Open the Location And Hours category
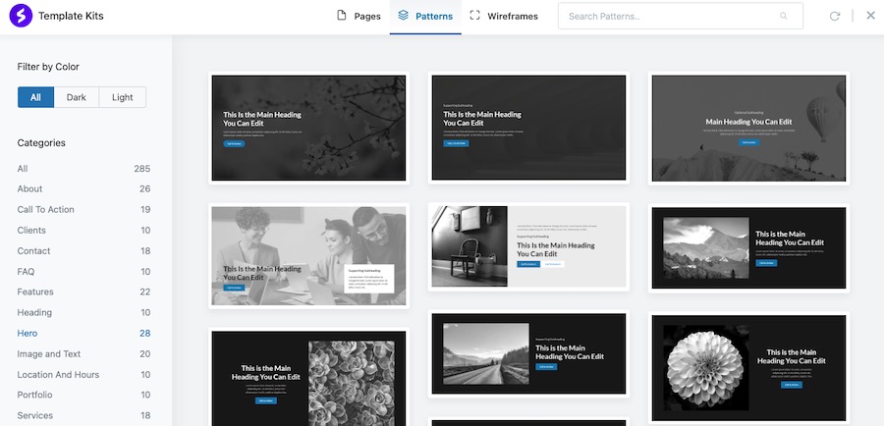The width and height of the screenshot is (884, 426). pos(84,375)
